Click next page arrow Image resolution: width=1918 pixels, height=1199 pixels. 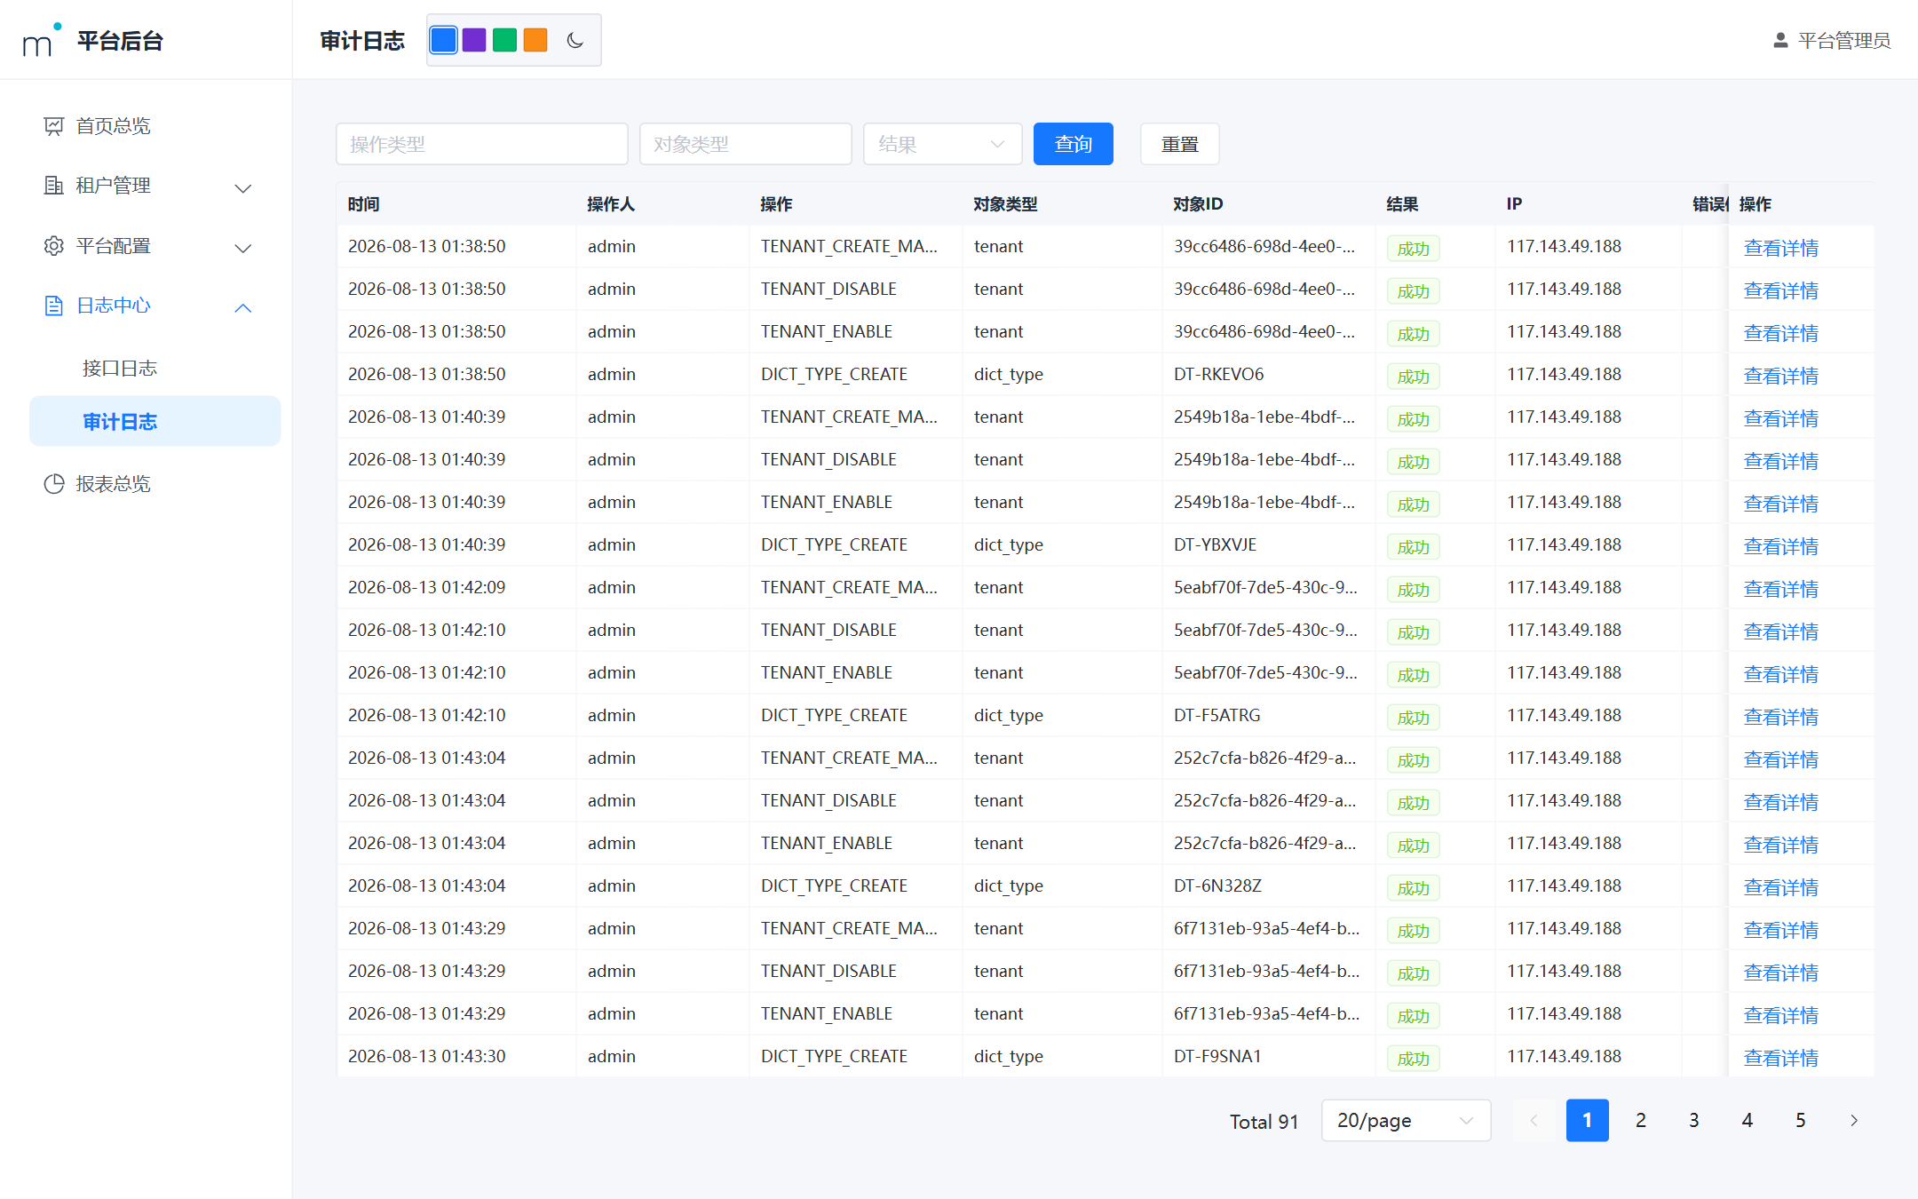click(x=1854, y=1121)
